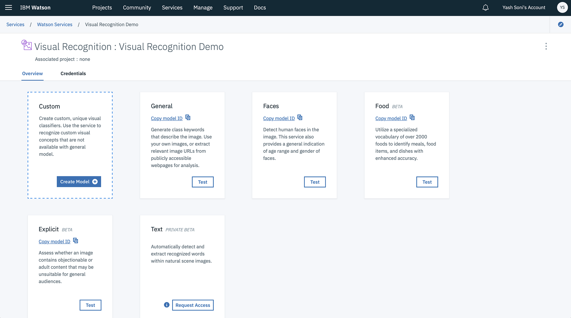Open Yash Soni's Account menu

tap(524, 8)
